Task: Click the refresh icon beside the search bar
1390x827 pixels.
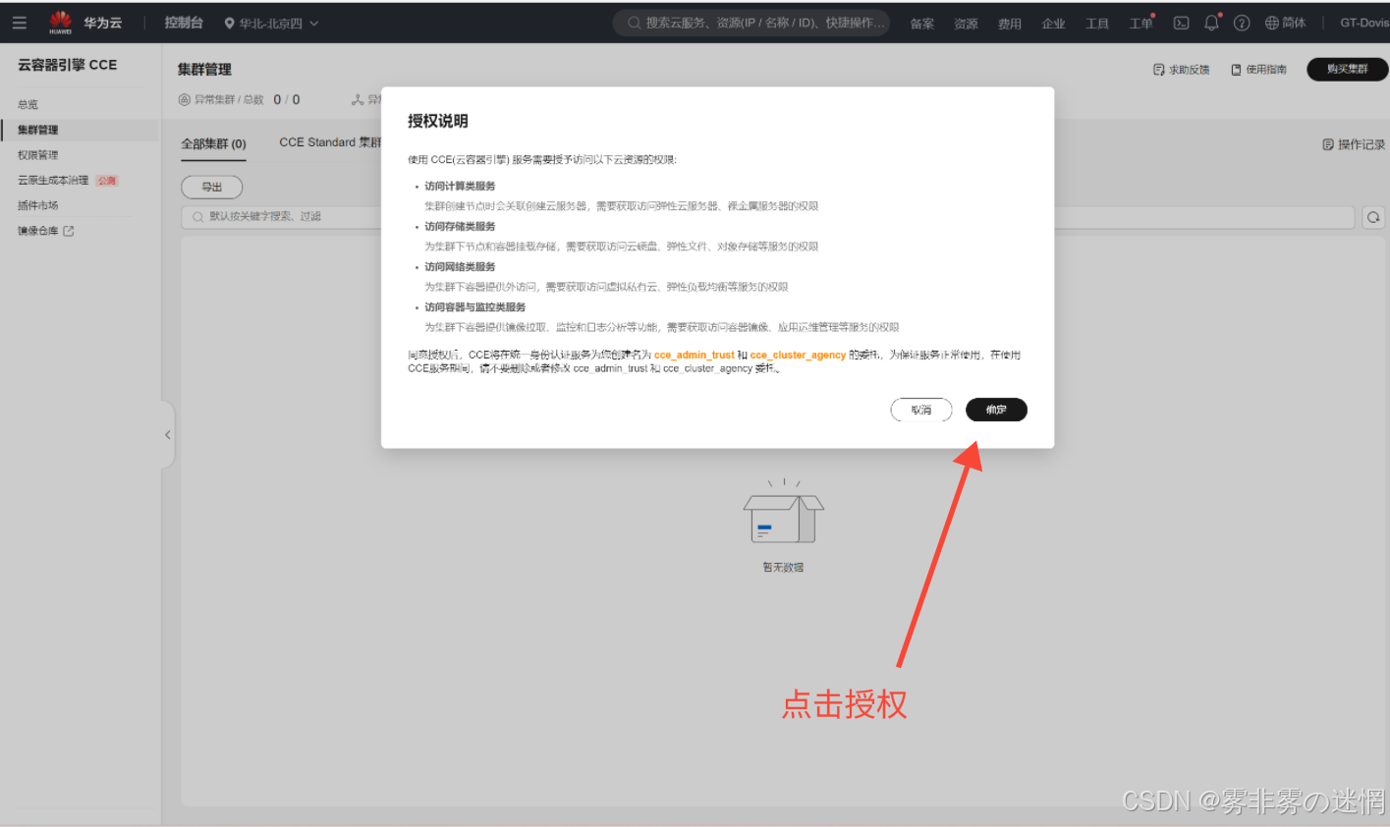Action: [x=1373, y=217]
